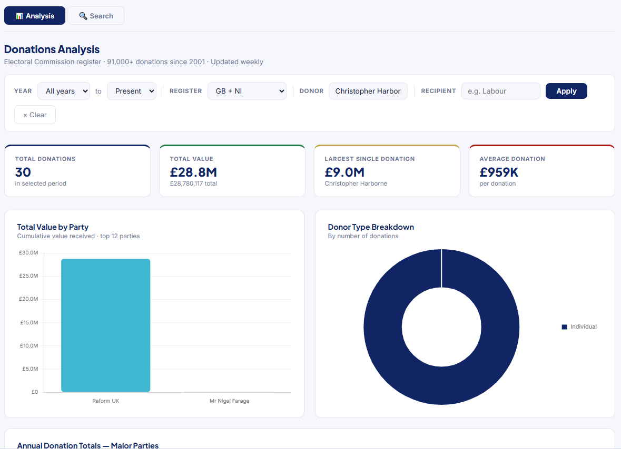Screen dimensions: 621x449
Task: Click the £9.0M largest single donation figure
Action: [x=344, y=172]
